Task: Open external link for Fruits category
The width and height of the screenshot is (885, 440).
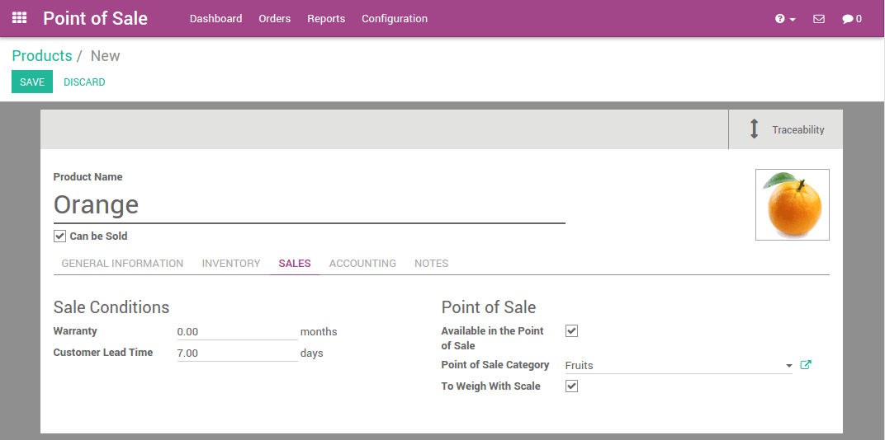Action: point(806,365)
